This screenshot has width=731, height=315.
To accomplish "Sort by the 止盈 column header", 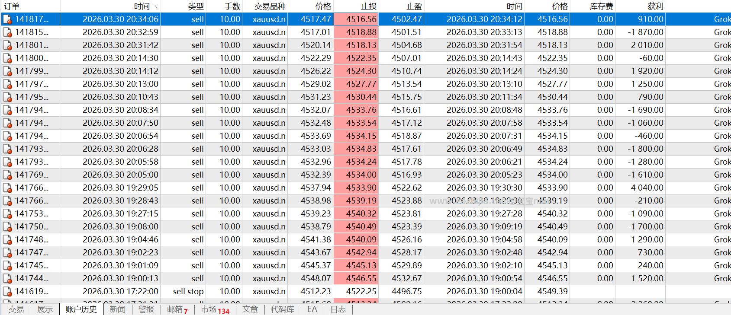I will pyautogui.click(x=401, y=6).
